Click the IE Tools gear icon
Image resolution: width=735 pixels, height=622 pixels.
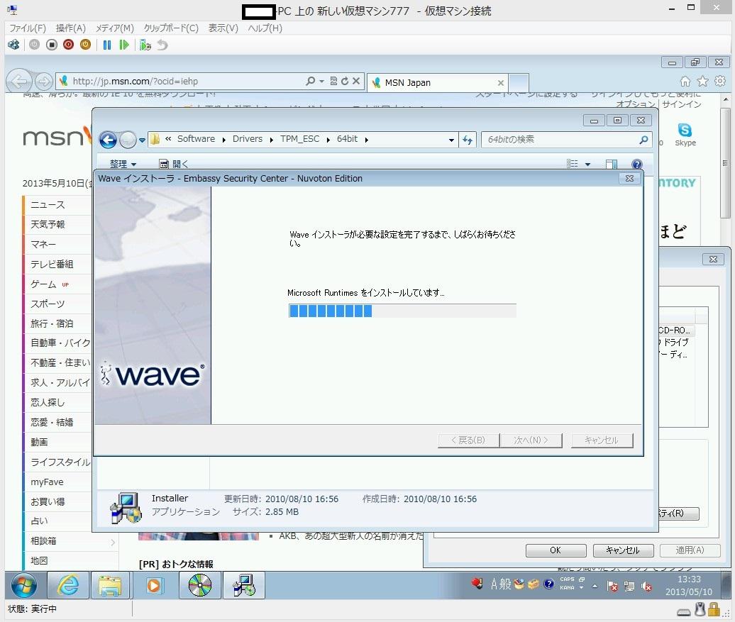tap(720, 81)
